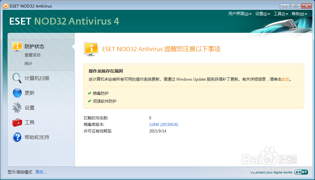Click virus database version 11846 (20150626) link
315x180 pixels.
pyautogui.click(x=164, y=124)
